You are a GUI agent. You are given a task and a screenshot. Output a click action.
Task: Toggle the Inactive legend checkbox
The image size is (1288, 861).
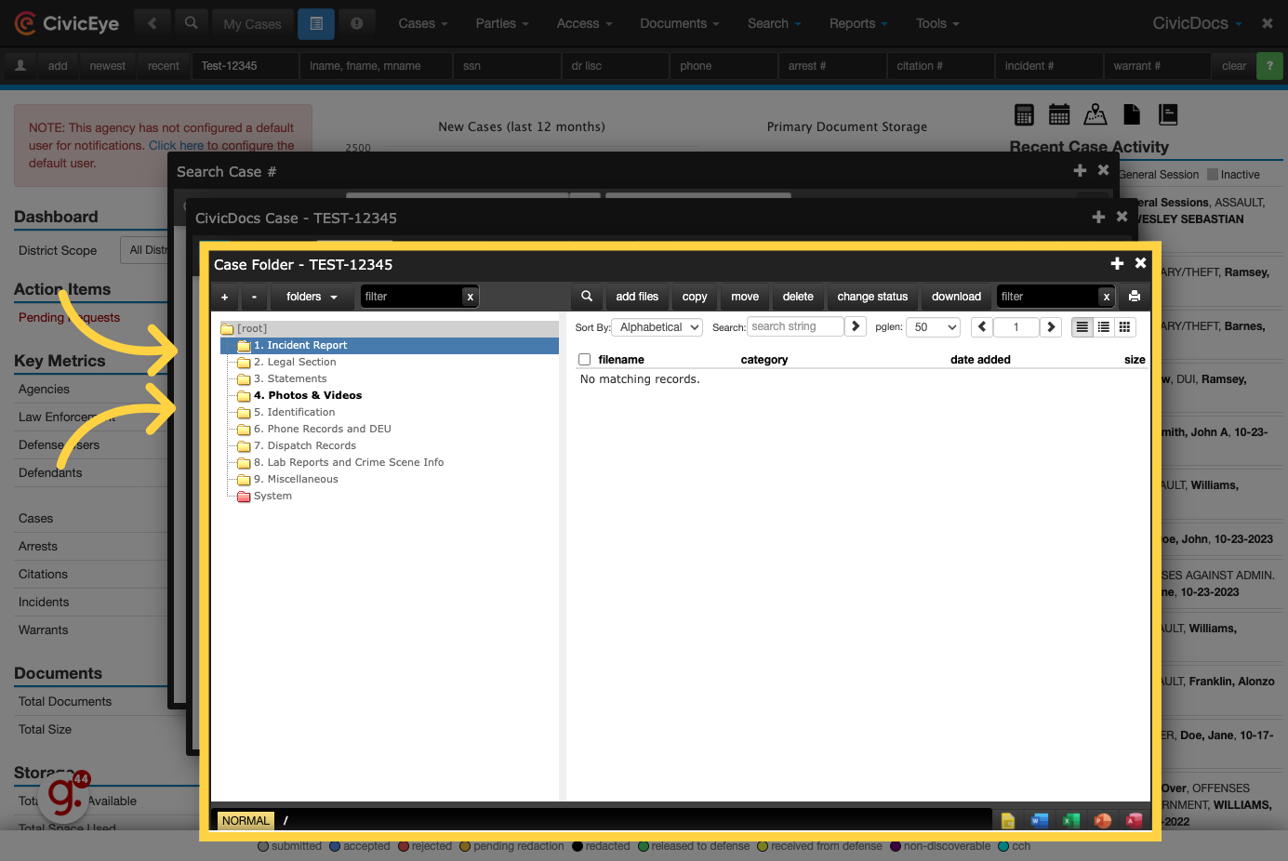pos(1213,175)
